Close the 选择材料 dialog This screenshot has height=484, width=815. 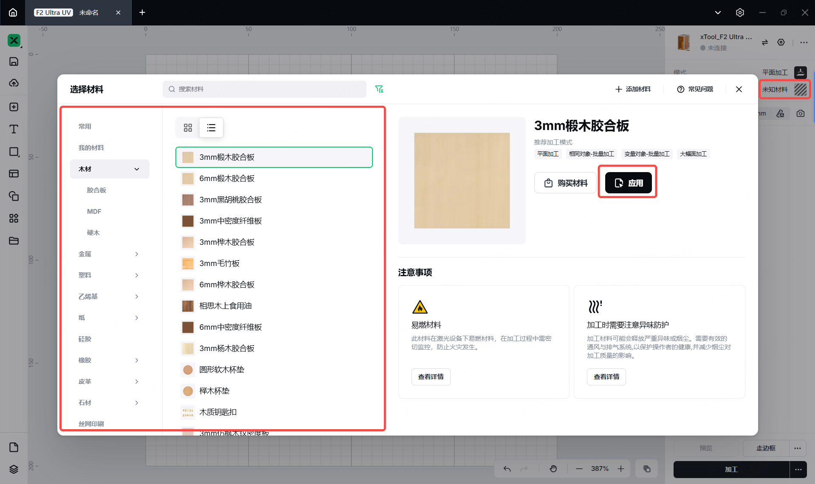[x=739, y=89]
